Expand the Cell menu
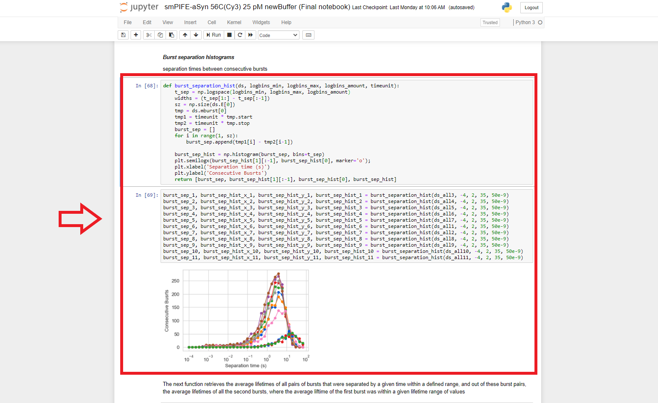 [x=212, y=22]
